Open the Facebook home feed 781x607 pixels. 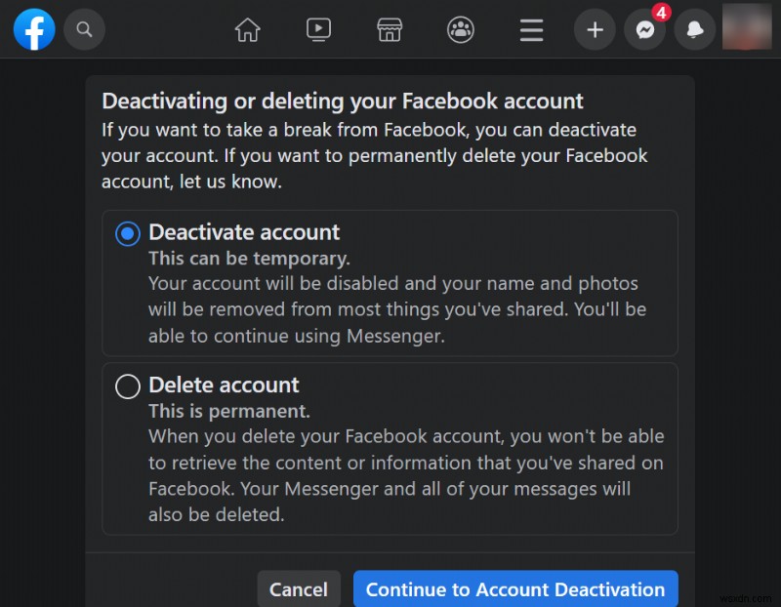247,29
